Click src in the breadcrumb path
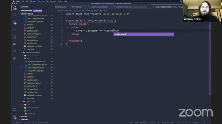The image size is (222, 124). [x=75, y=11]
